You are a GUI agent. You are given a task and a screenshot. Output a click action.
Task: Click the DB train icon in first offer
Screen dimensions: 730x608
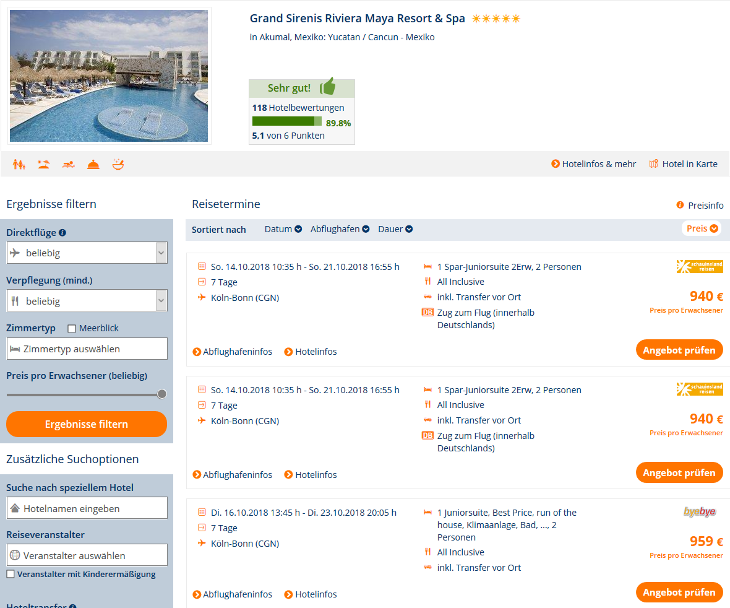click(x=427, y=312)
